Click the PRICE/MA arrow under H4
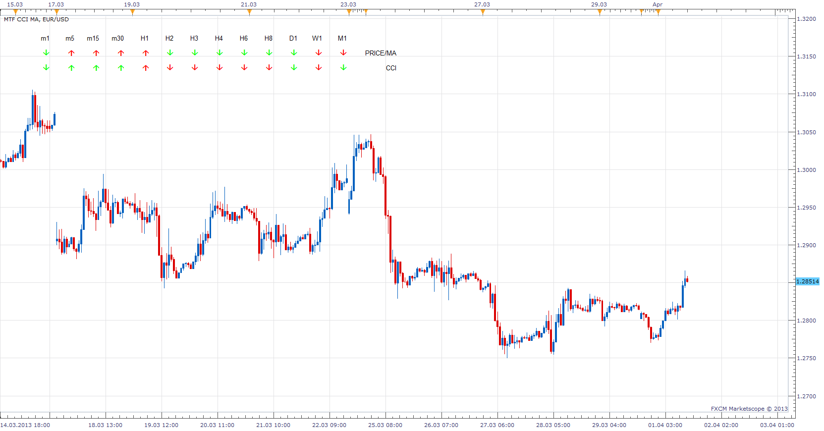Viewport: 824px width, 431px height. 220,53
